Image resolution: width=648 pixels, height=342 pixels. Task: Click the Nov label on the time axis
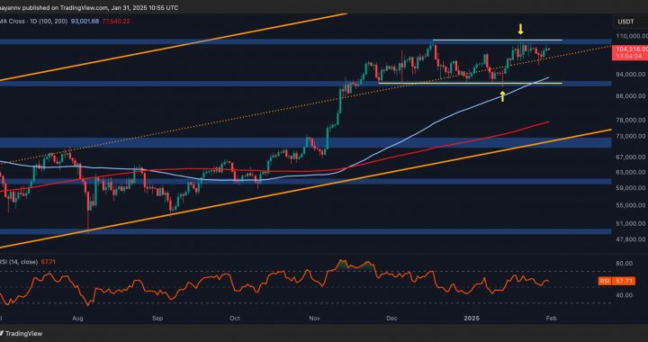315,319
